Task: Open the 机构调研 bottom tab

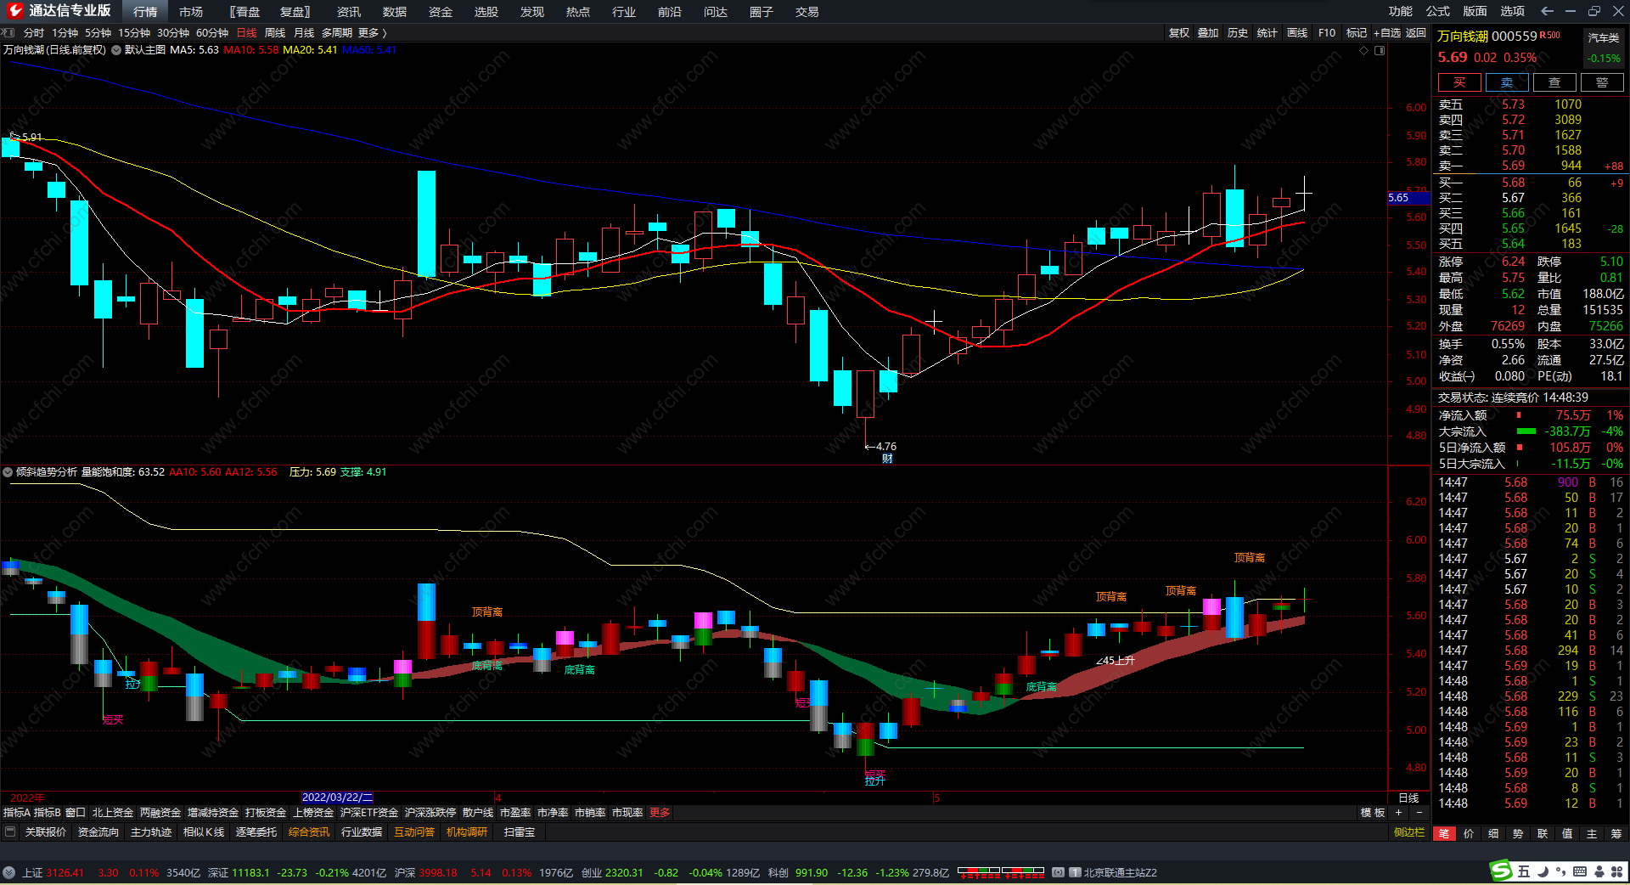Action: 467,832
